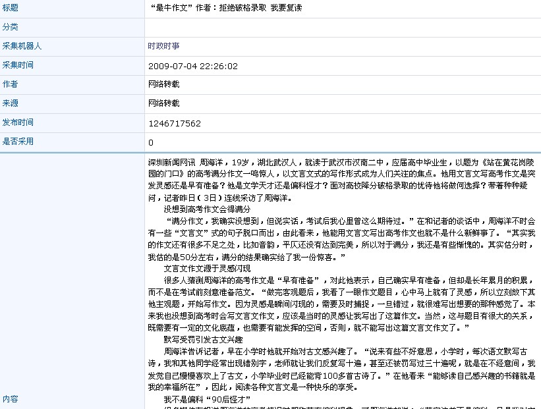Select the 作者 field label
The width and height of the screenshot is (541, 409).
coord(10,84)
